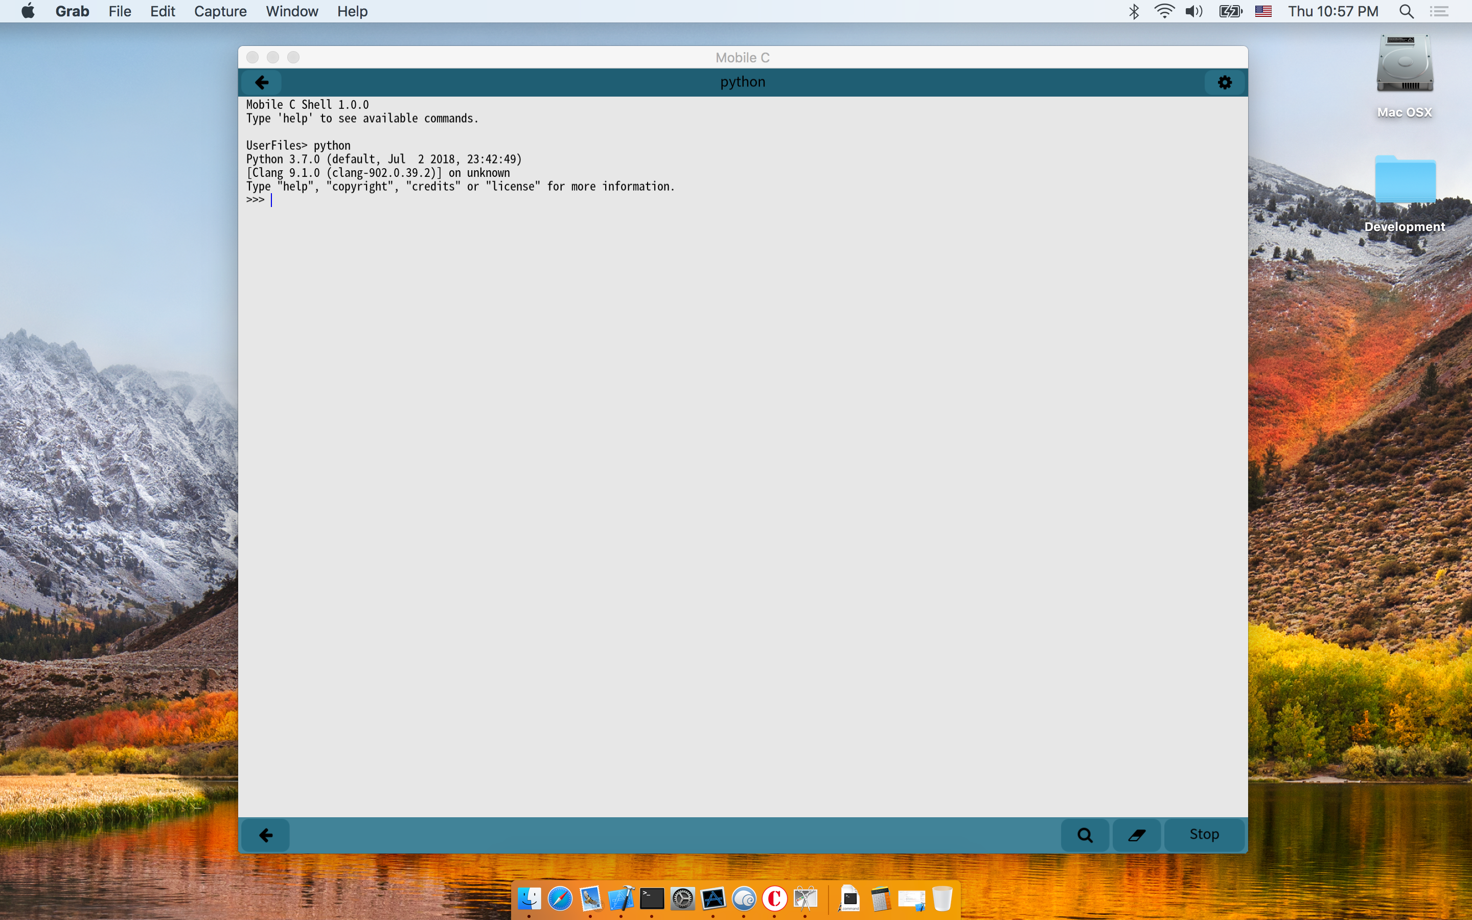Screen dimensions: 1472x920
Task: Open the Edit menu
Action: (163, 11)
